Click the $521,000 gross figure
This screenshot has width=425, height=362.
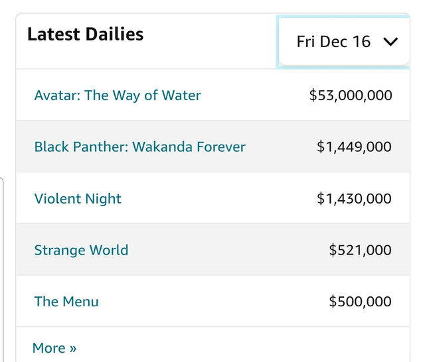(x=360, y=250)
